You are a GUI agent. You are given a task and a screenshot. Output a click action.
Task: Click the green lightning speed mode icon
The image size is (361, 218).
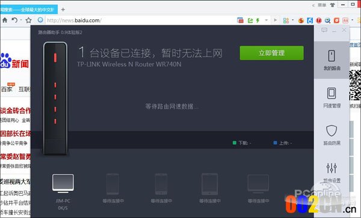click(x=258, y=20)
